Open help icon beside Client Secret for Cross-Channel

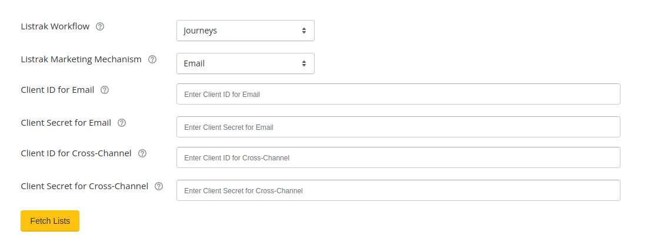(x=159, y=186)
